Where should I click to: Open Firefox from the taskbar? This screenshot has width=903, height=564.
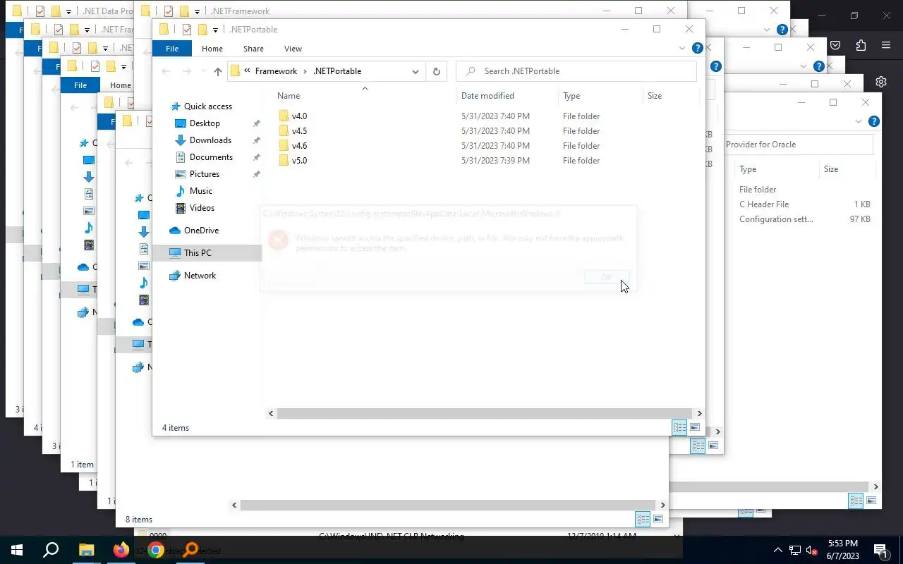pyautogui.click(x=121, y=550)
